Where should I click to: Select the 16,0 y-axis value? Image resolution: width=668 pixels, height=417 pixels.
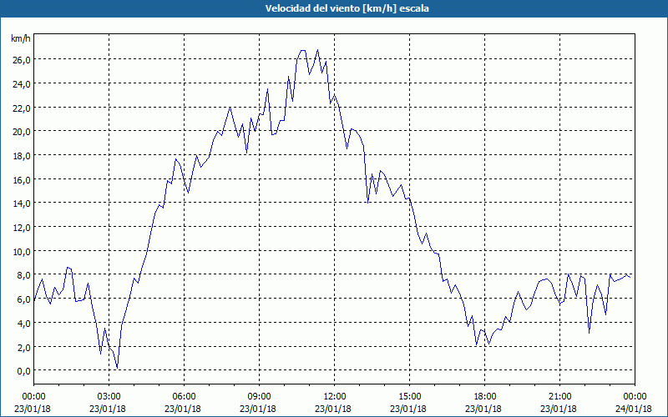(21, 180)
